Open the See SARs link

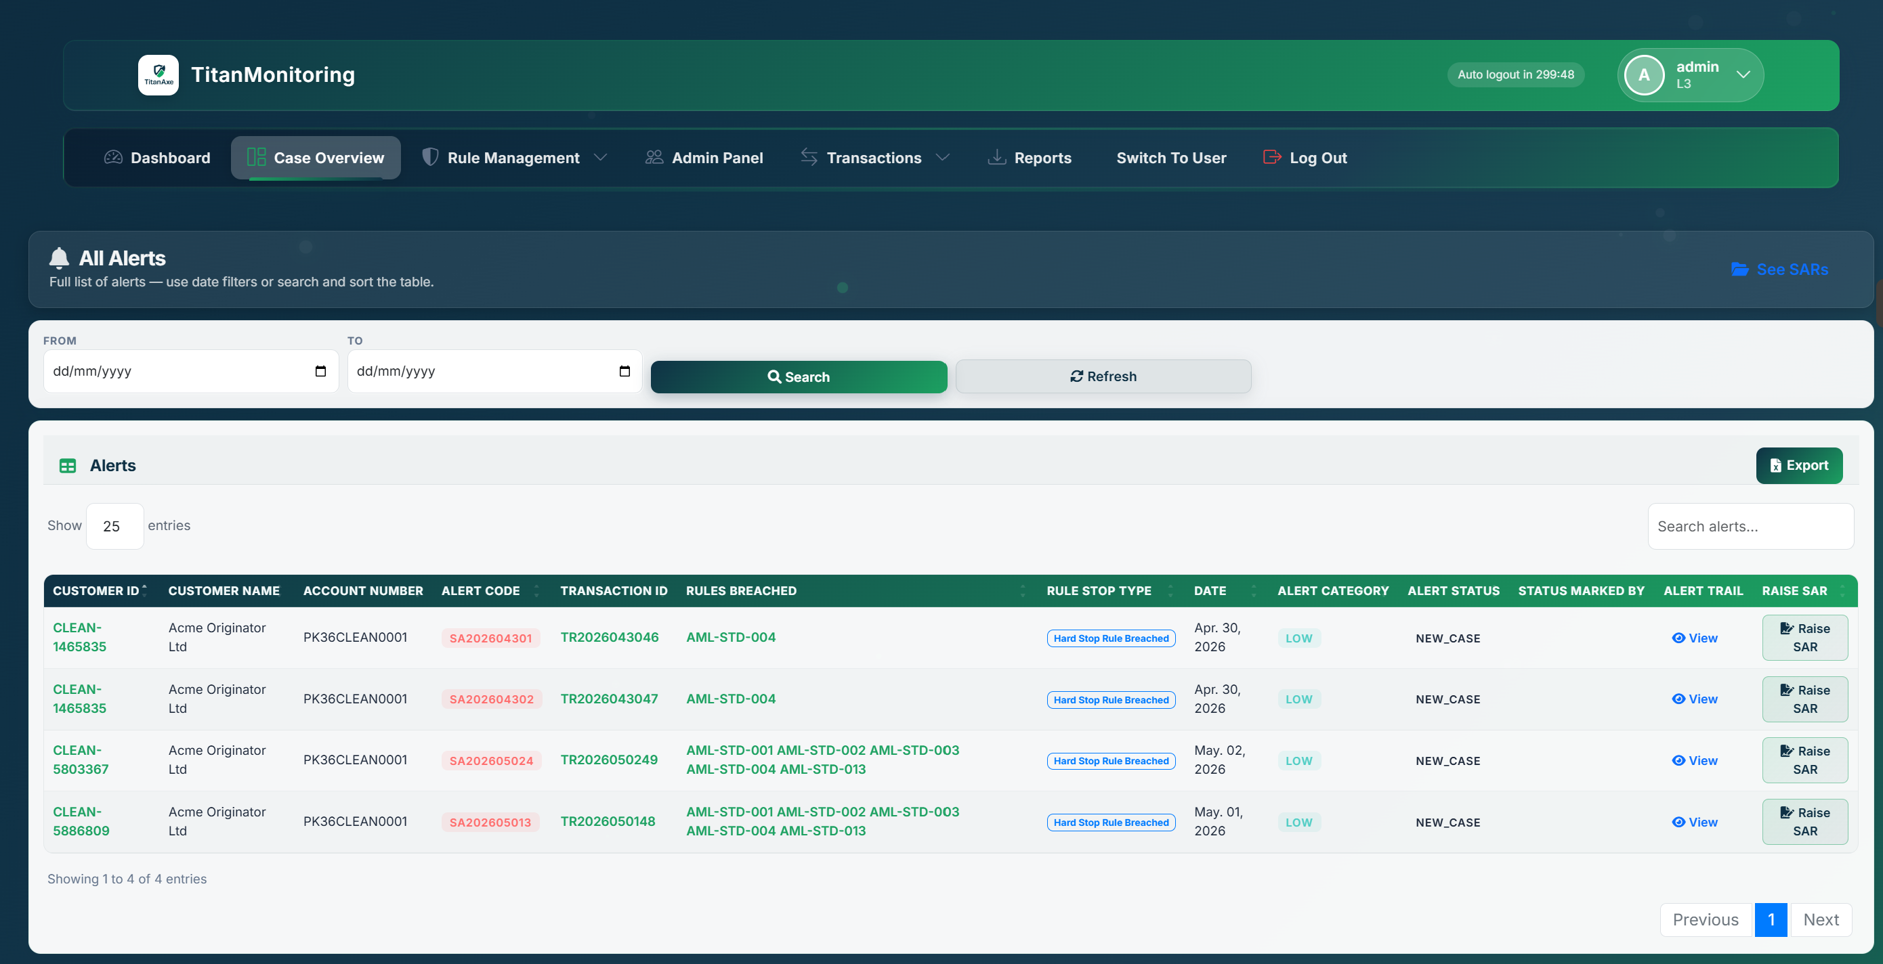point(1780,269)
